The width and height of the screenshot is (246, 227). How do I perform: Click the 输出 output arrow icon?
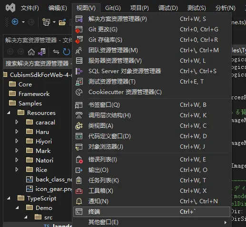[79, 170]
